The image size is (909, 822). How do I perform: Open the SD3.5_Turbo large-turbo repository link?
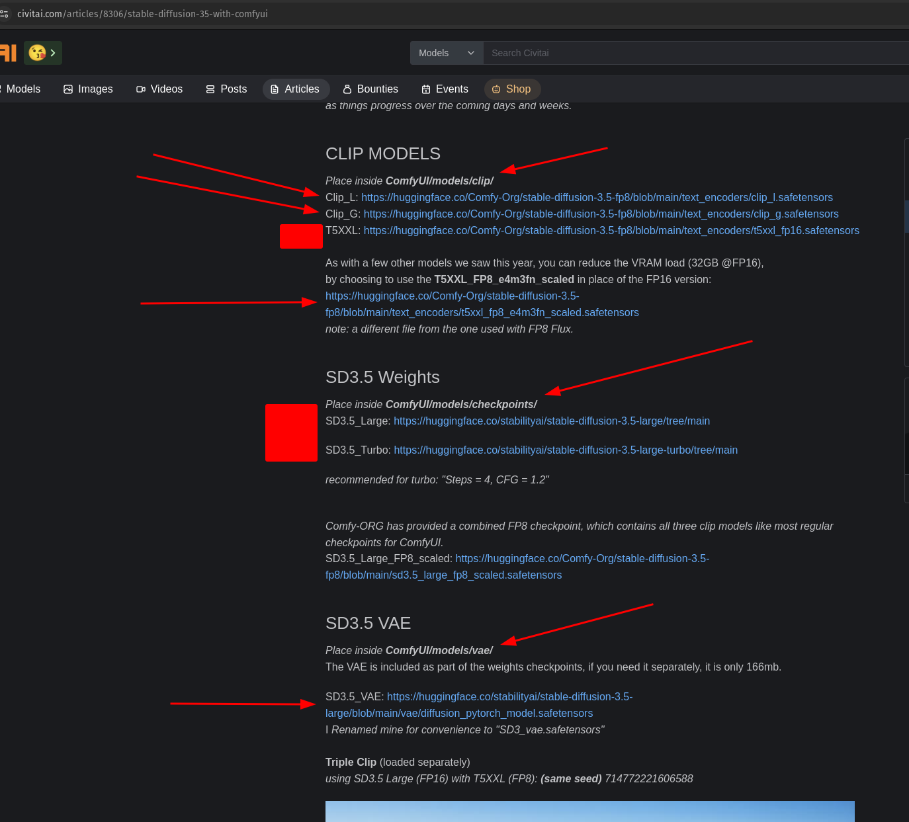[565, 450]
